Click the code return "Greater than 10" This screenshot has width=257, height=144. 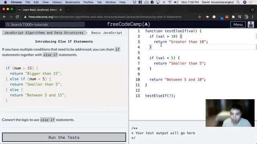[x=181, y=42]
